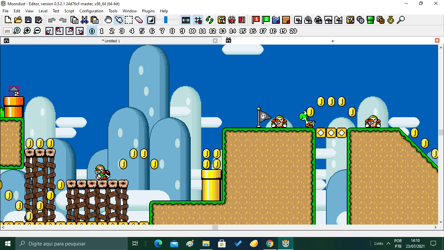Click the first tileset box icon
Image resolution: width=444 pixels, height=250 pixels.
point(298,20)
